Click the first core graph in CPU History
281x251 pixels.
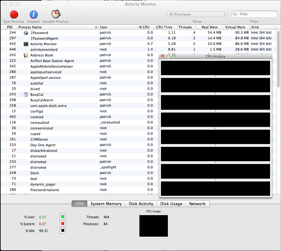point(215,68)
